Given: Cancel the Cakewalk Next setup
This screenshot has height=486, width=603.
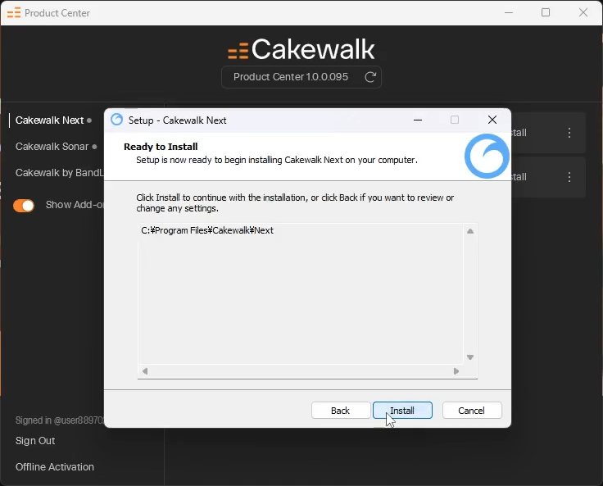Looking at the screenshot, I should tap(472, 411).
